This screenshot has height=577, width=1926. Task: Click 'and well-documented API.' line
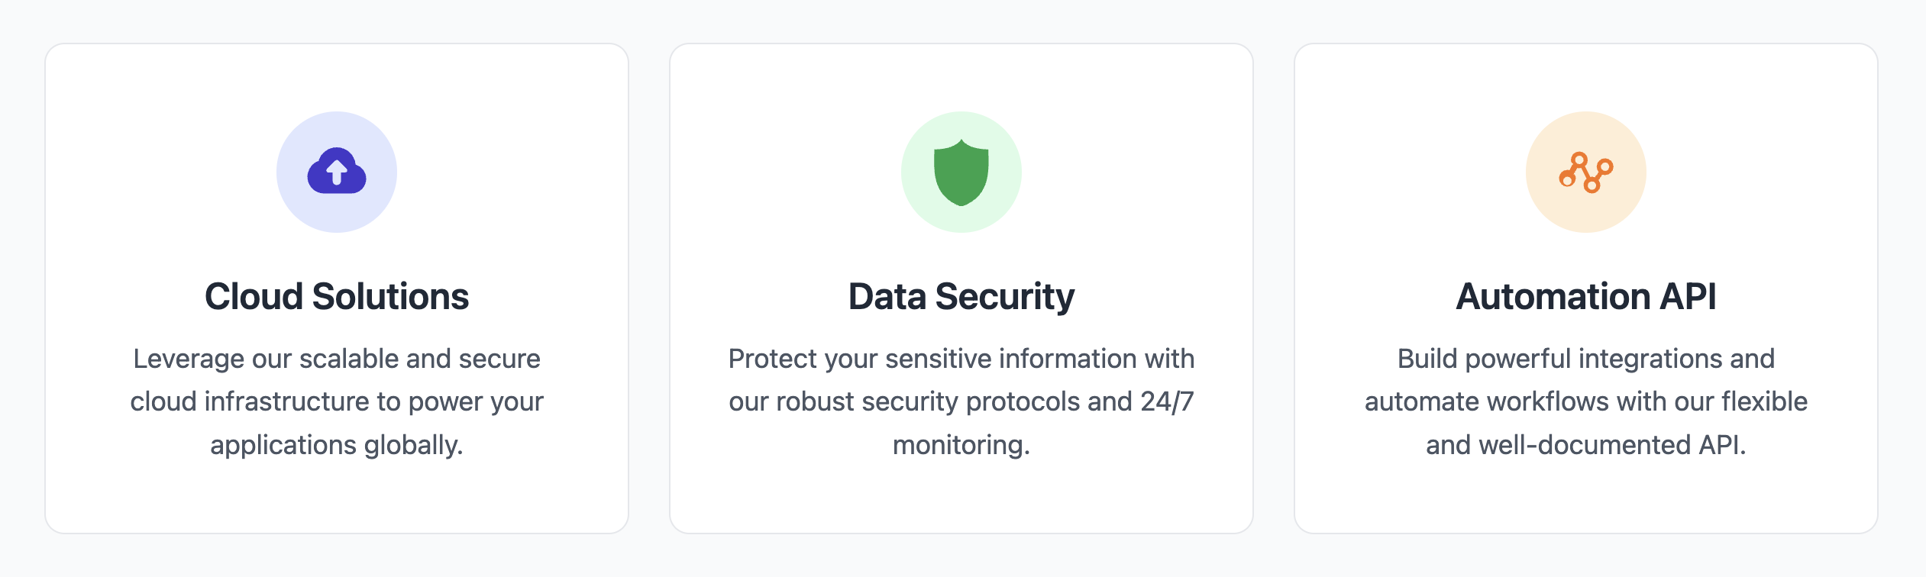[1586, 445]
